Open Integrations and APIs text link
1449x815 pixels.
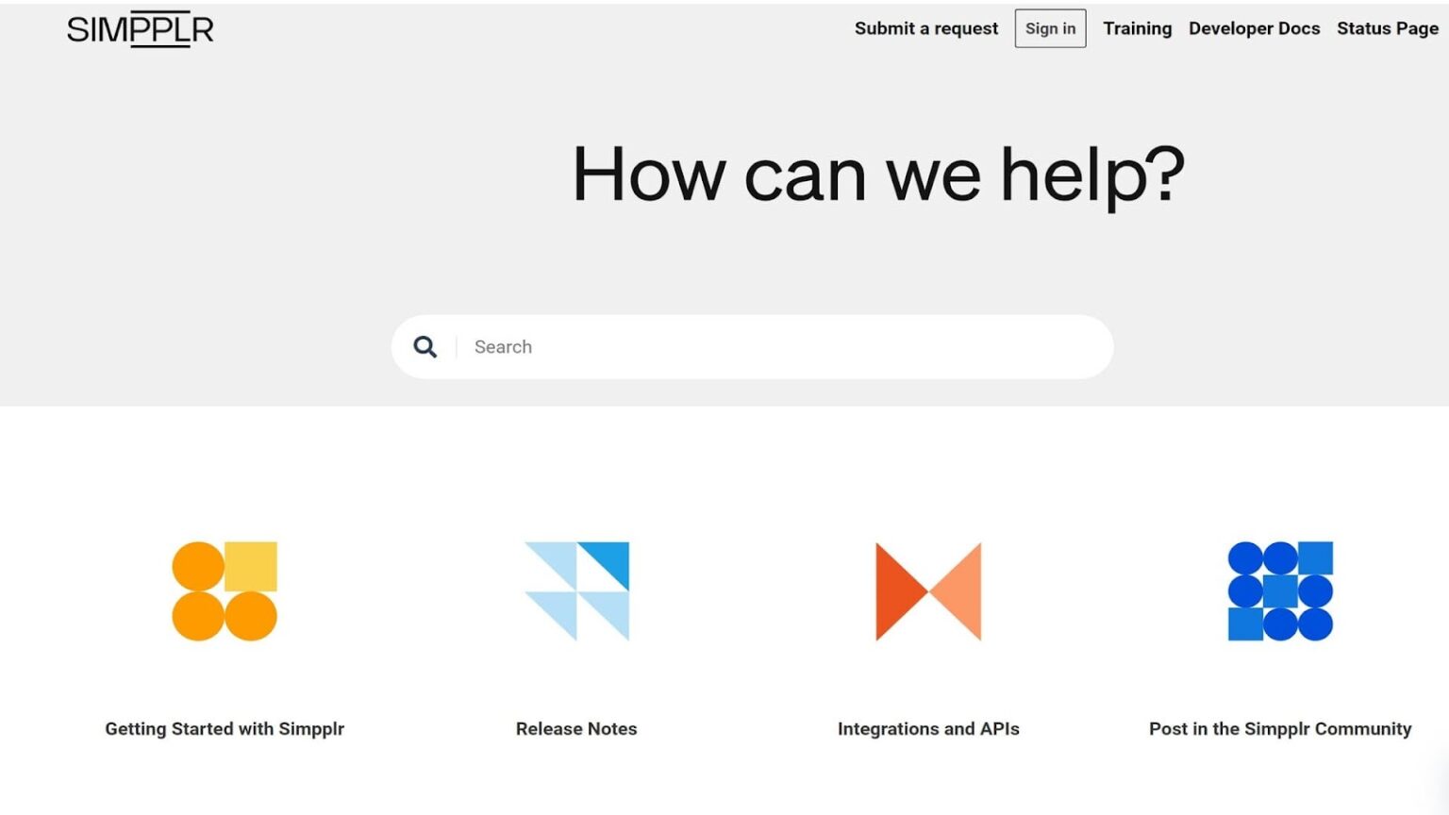click(928, 728)
